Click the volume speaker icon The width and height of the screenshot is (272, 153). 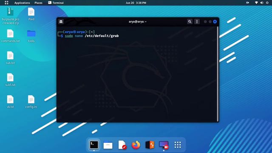(x=262, y=3)
